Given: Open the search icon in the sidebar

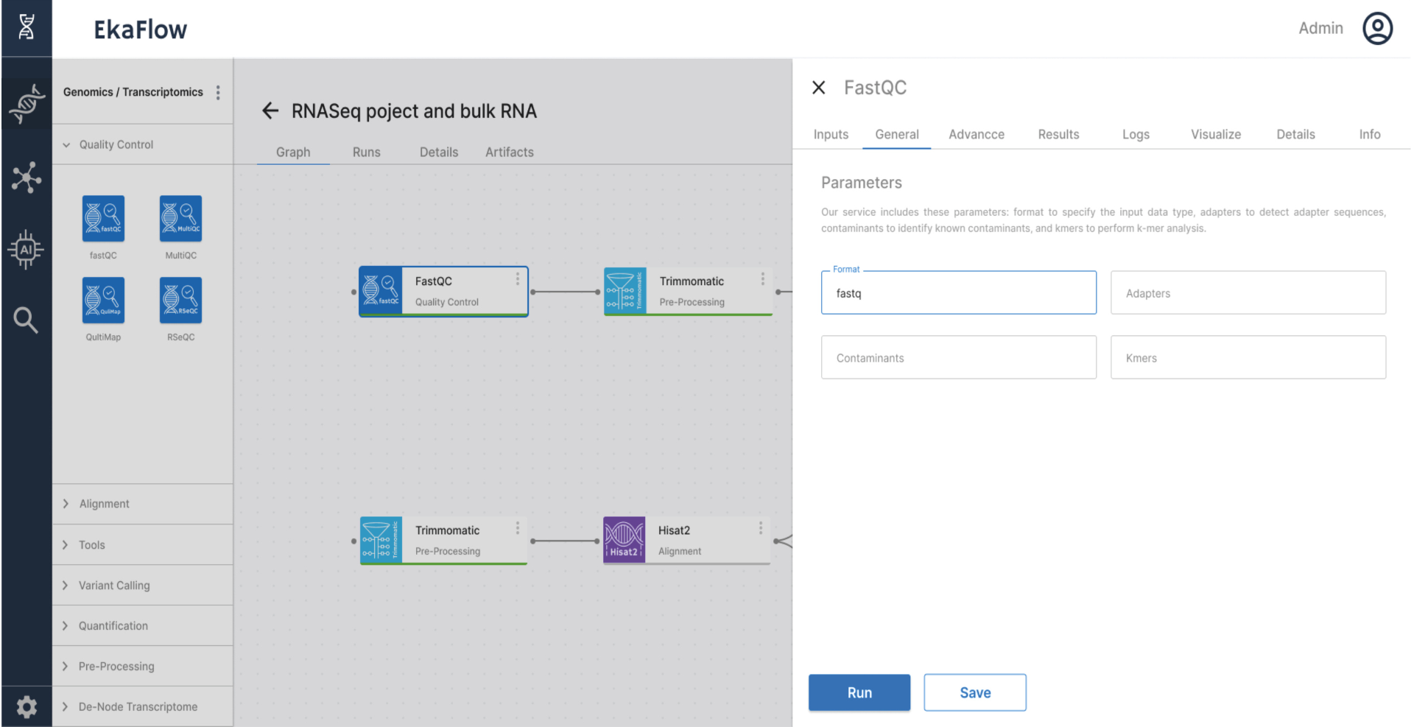Looking at the screenshot, I should click(x=27, y=320).
